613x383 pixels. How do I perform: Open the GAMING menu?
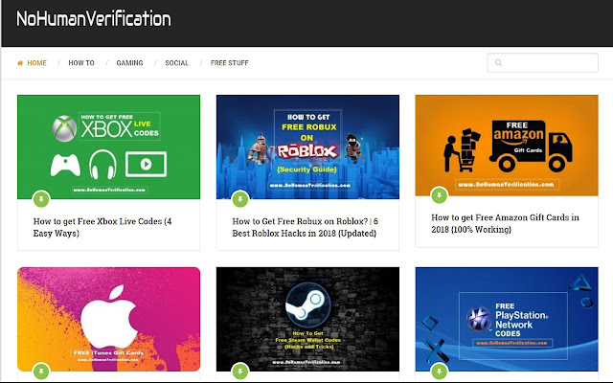coord(130,63)
